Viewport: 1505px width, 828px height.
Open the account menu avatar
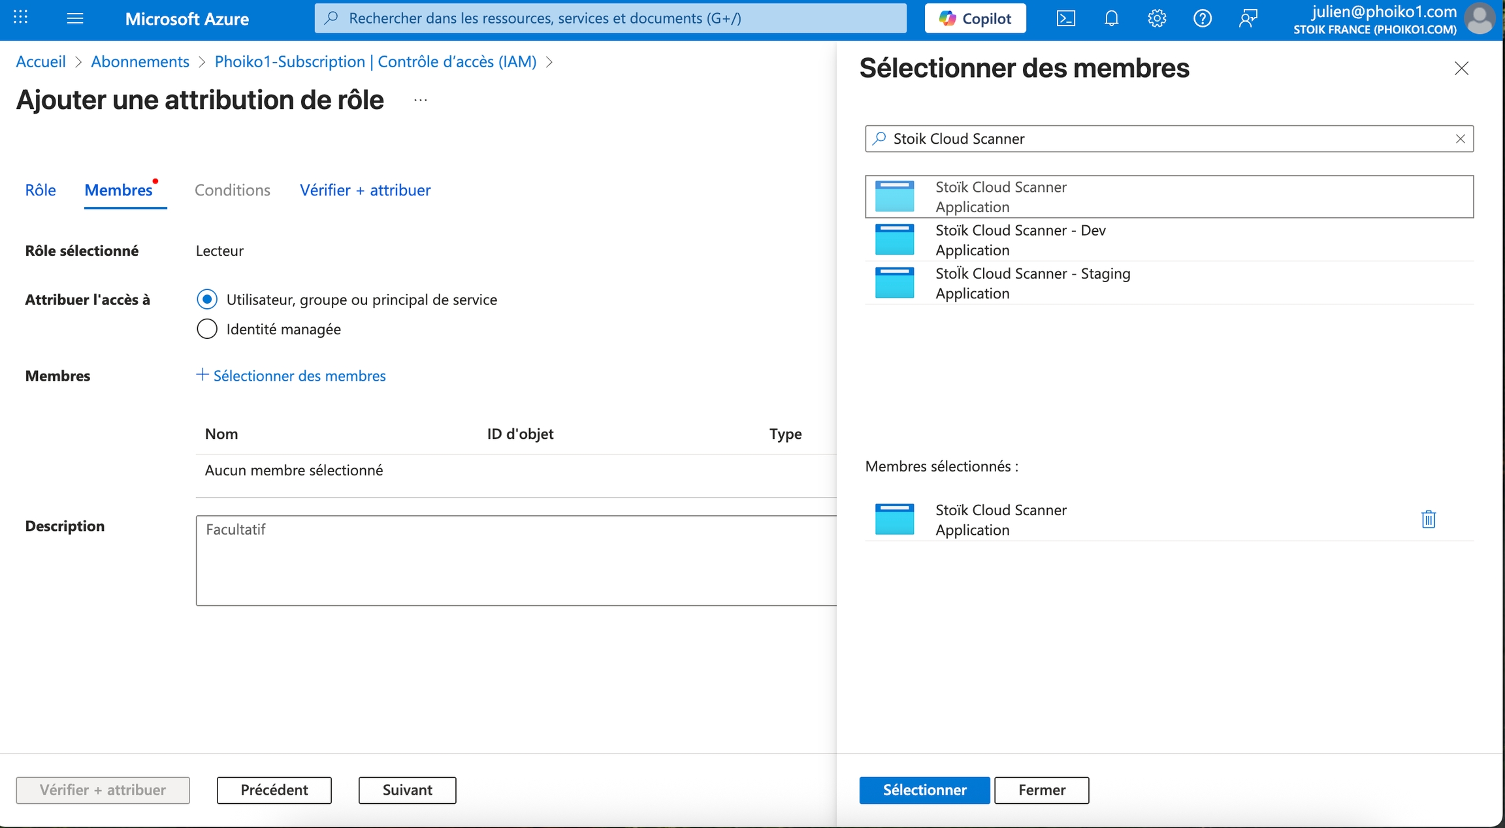(1480, 18)
